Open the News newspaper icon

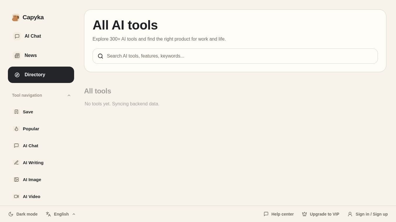pyautogui.click(x=17, y=56)
